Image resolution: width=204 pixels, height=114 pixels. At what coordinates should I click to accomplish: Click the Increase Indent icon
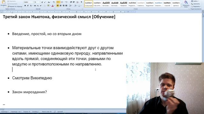click(74, 2)
